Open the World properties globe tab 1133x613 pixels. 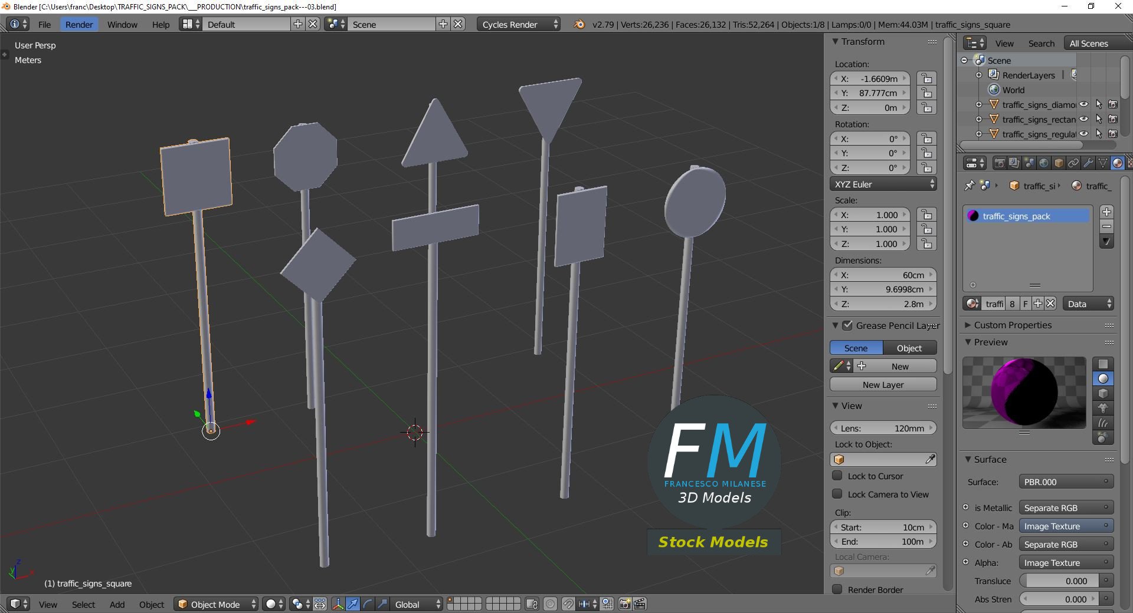[x=1044, y=163]
